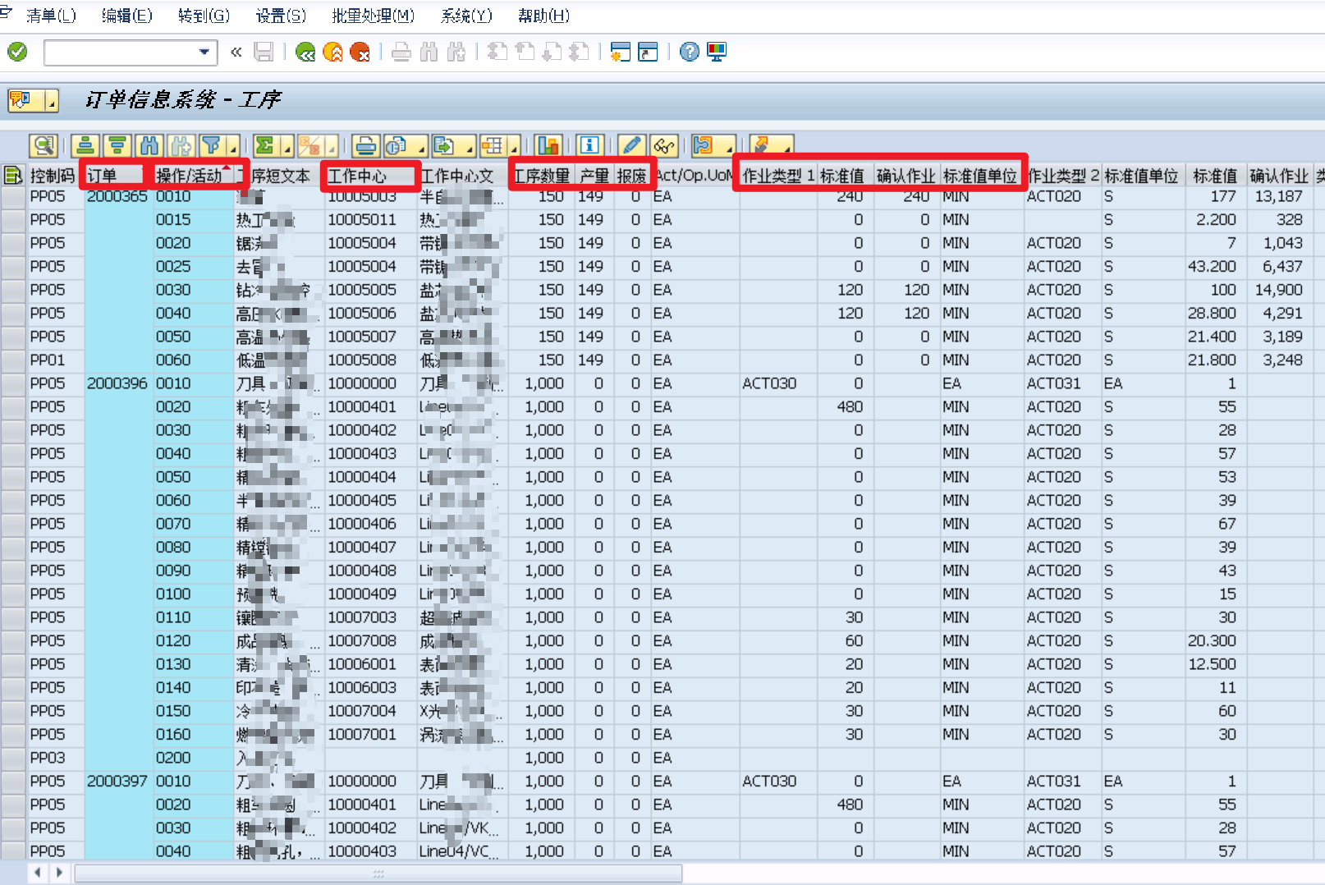Open the command field dropdown arrow
The height and width of the screenshot is (885, 1325).
coord(204,52)
